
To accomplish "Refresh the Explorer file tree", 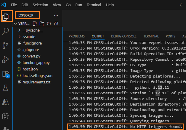I will (49, 24).
